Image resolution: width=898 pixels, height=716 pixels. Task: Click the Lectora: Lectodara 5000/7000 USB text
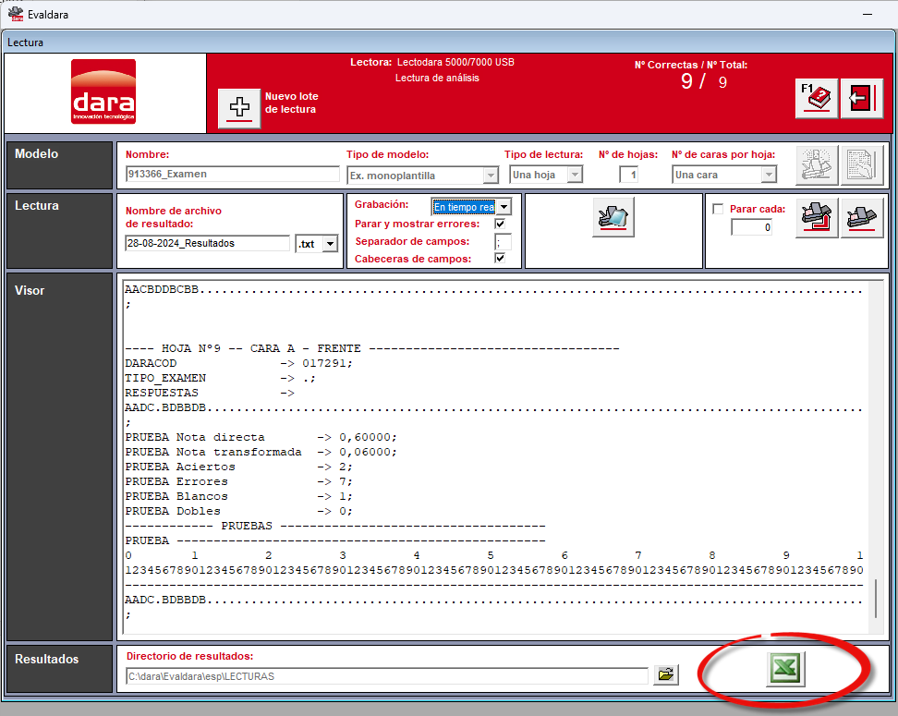coord(432,62)
